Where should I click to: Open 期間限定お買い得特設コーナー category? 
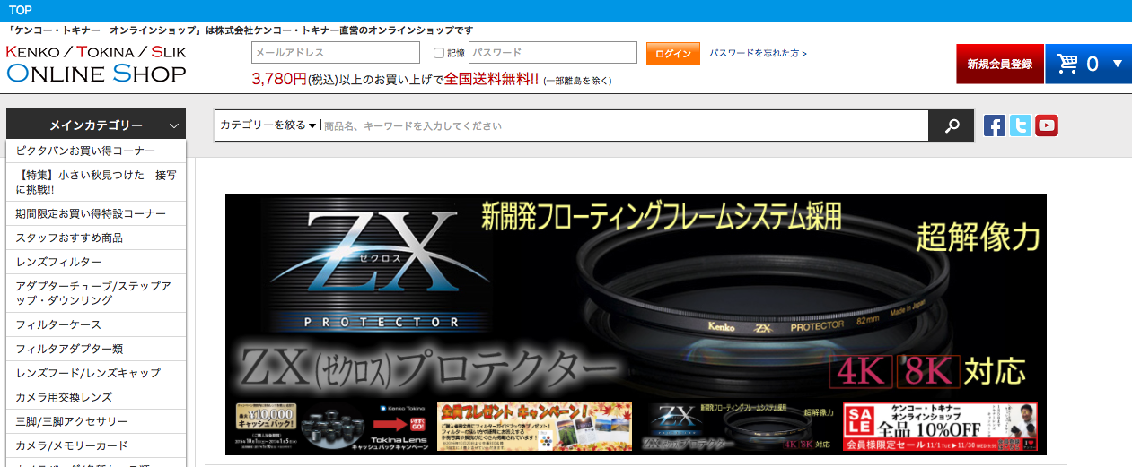96,213
